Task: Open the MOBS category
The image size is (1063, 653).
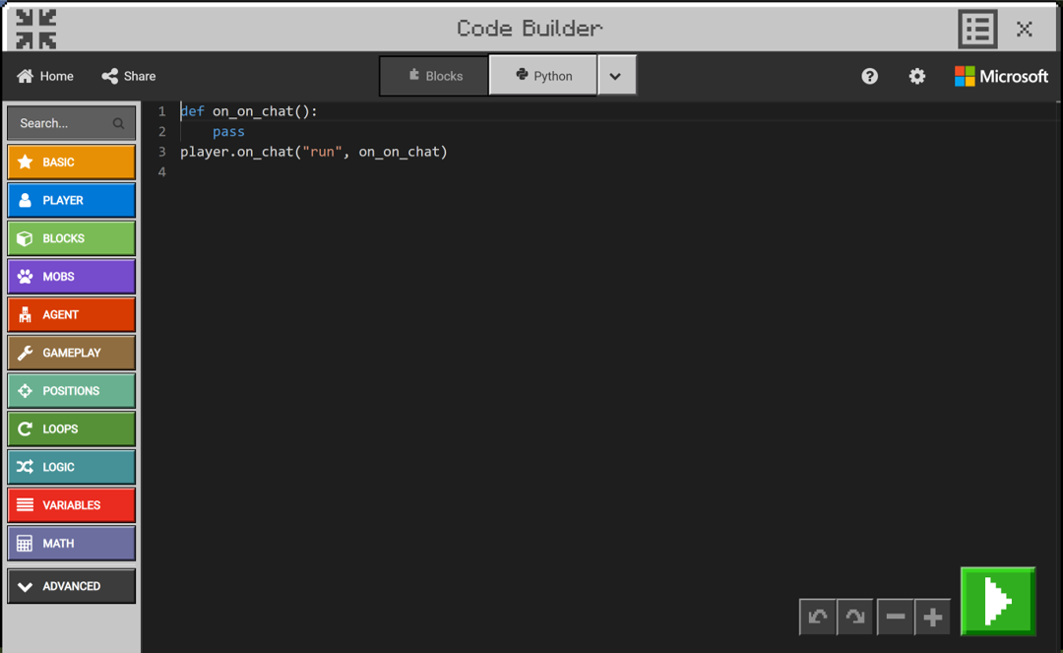Action: pos(71,276)
